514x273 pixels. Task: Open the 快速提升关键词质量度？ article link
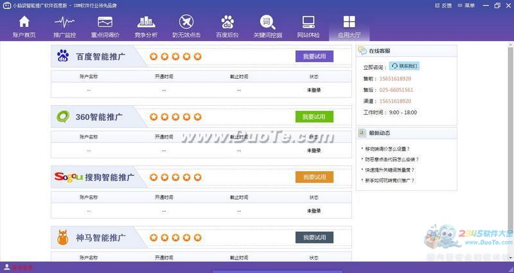[390, 170]
